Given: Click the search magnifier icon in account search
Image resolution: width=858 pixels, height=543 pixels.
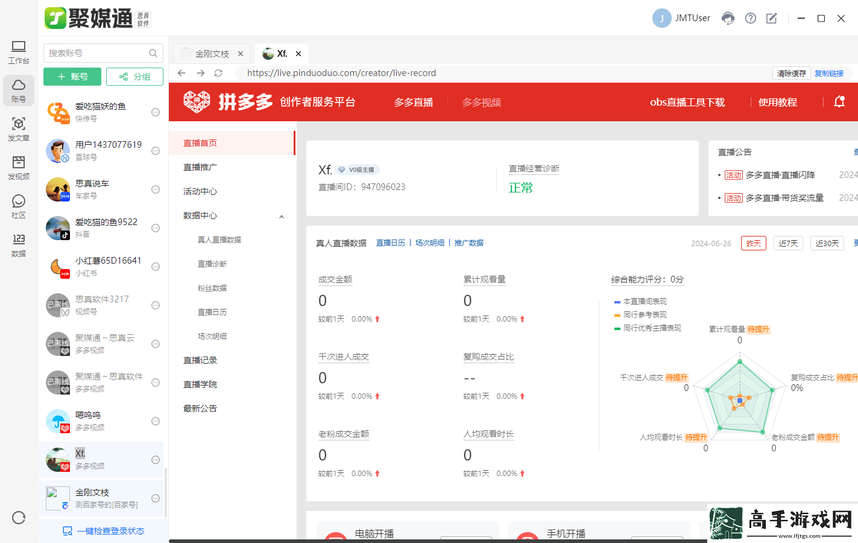Looking at the screenshot, I should point(153,53).
